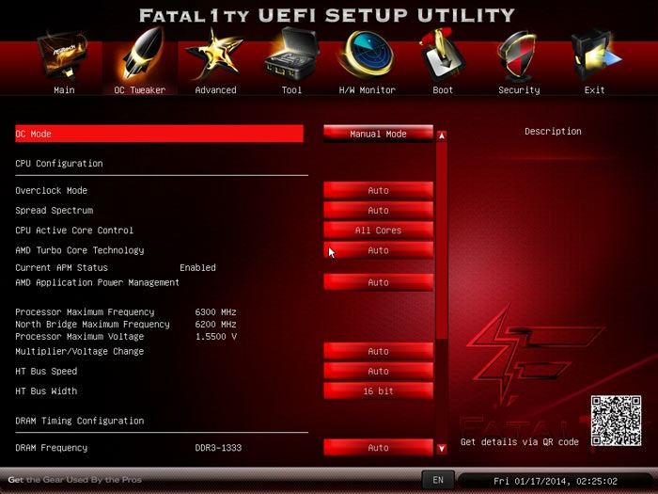Open the HT Bus Speed Auto dropdown
Viewport: 658px width, 494px height.
(378, 371)
